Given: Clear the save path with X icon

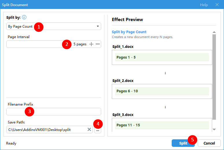Looking at the screenshot, I should (89, 129).
